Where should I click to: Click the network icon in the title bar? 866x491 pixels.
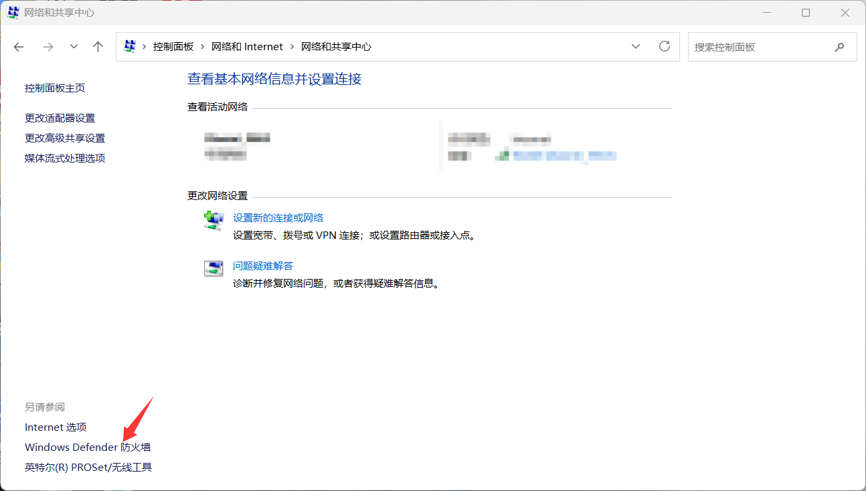[x=13, y=12]
